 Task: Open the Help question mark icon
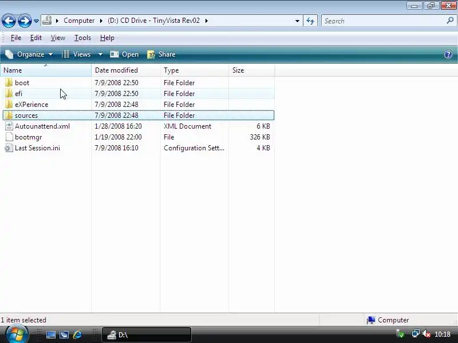(x=448, y=54)
